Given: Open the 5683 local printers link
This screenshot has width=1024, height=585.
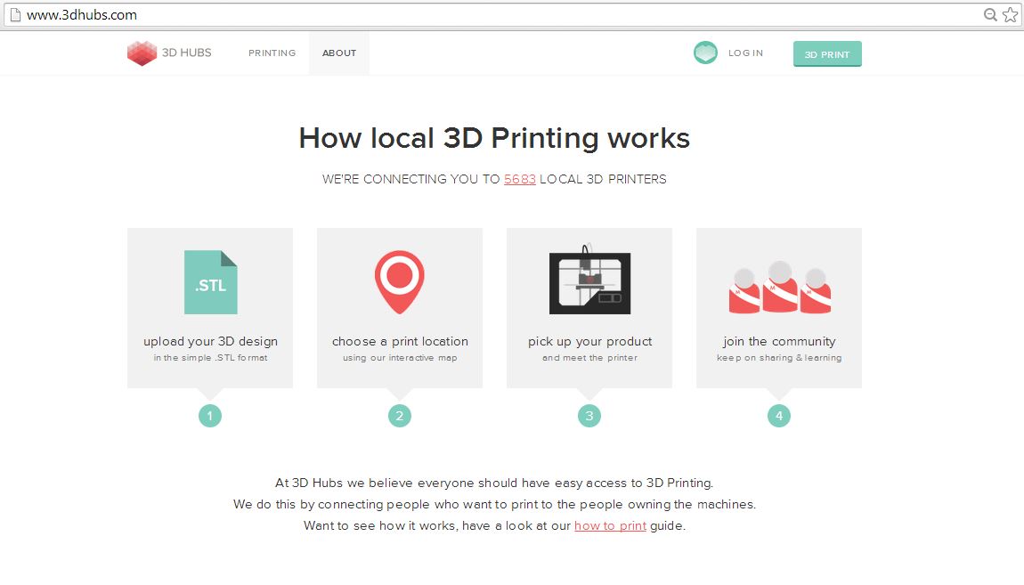Looking at the screenshot, I should coord(520,179).
